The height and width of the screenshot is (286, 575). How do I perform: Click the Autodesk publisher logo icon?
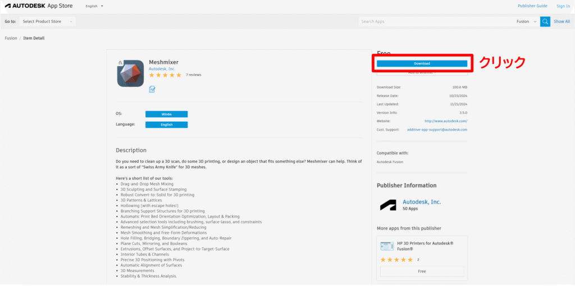point(389,205)
